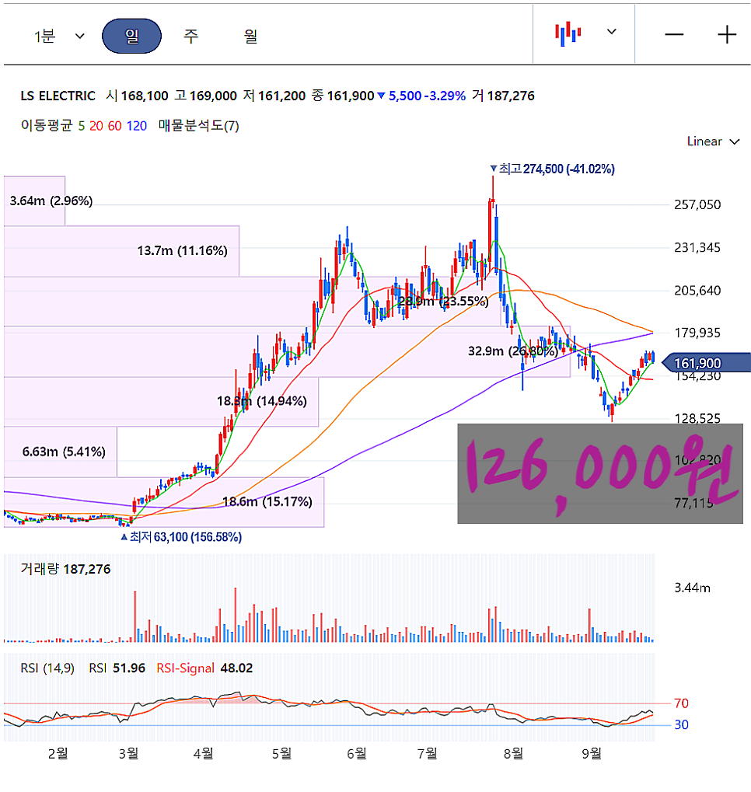Click the 205,640 price axis label

(x=697, y=291)
